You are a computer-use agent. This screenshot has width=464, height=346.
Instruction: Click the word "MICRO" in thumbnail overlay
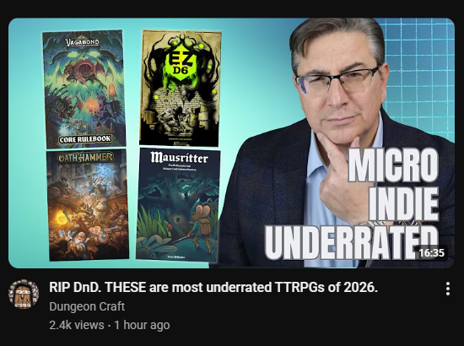[x=393, y=165]
